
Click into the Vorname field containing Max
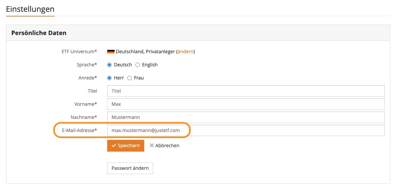tap(246, 104)
